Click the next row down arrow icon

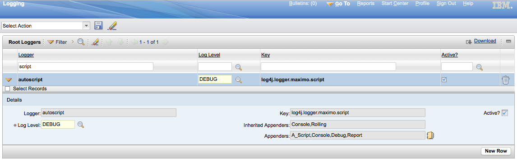coord(120,42)
